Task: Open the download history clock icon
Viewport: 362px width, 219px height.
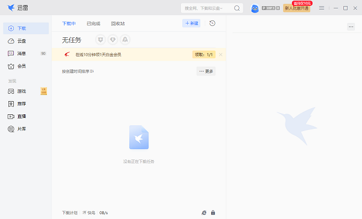Action: 212,23
